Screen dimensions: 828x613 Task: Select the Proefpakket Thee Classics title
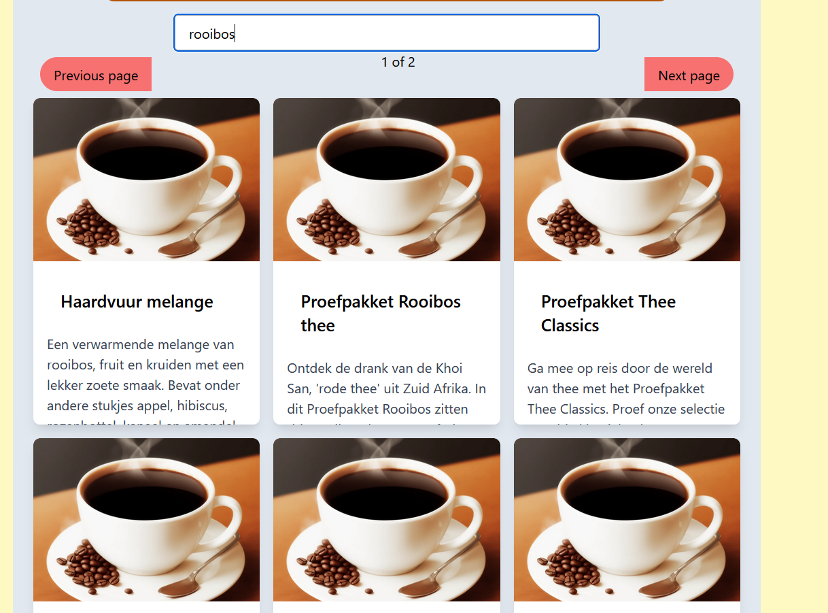click(608, 313)
